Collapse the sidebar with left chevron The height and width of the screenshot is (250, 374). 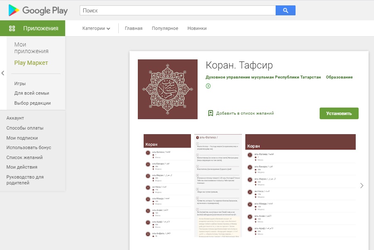coord(3,73)
